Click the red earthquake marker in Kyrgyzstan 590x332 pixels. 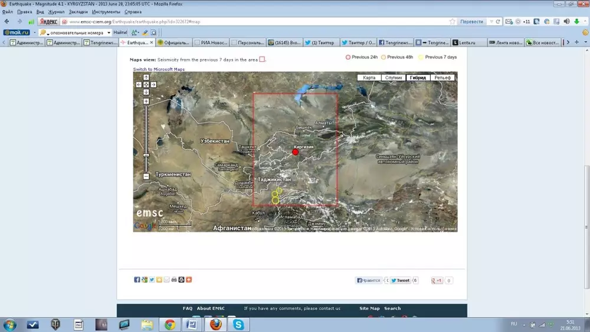click(296, 152)
